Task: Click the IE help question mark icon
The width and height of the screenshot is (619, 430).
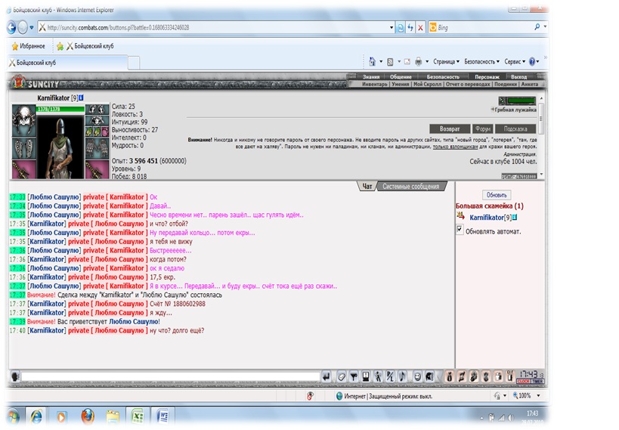Action: coord(532,62)
